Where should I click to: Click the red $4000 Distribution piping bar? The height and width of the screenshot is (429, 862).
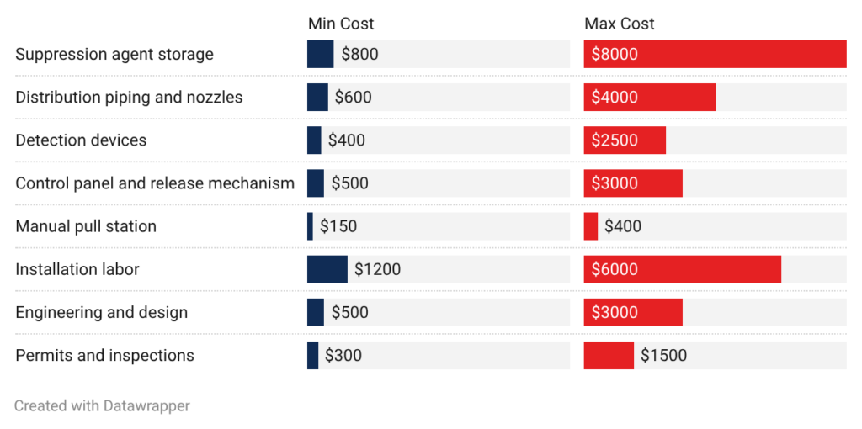pyautogui.click(x=650, y=97)
